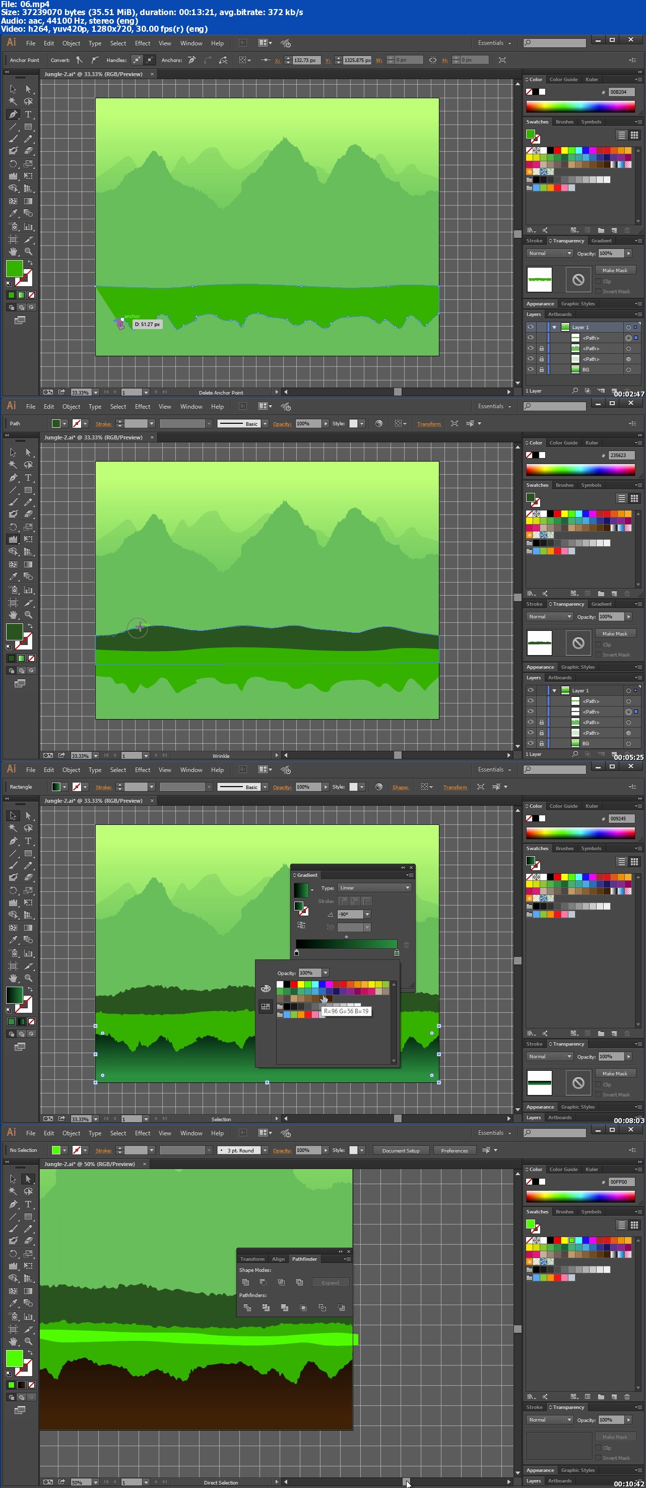The image size is (646, 1488).
Task: Click the swatches grid icon in swatch popup
Action: point(266,1007)
